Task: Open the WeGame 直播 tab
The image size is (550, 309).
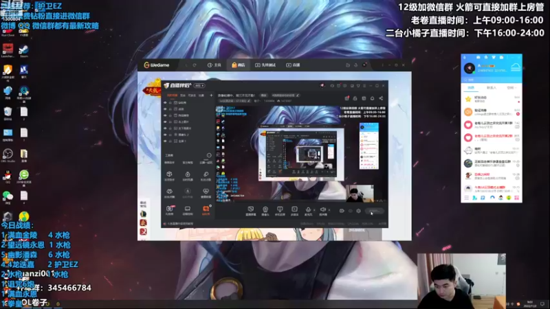Action: (x=293, y=65)
